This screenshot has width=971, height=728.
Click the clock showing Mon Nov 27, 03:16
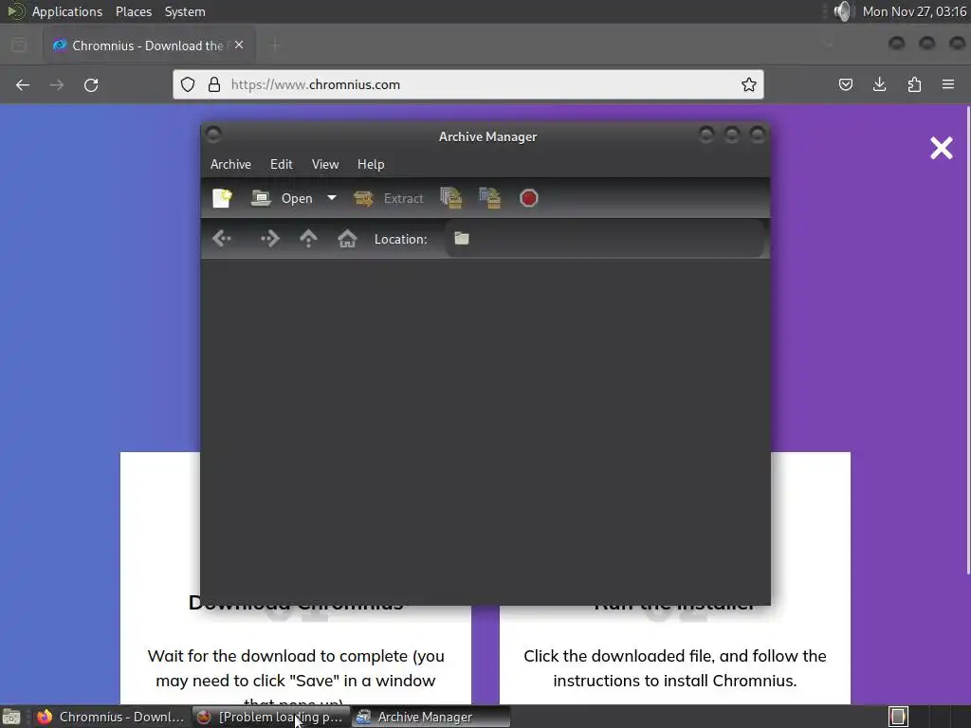coord(914,11)
